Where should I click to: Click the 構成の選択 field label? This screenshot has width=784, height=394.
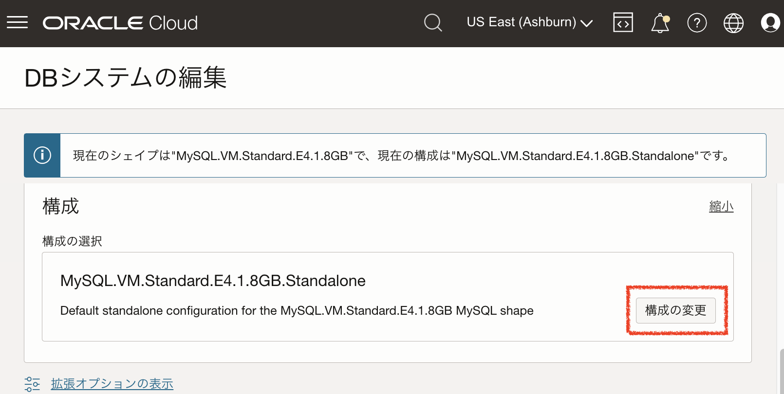[x=72, y=241]
